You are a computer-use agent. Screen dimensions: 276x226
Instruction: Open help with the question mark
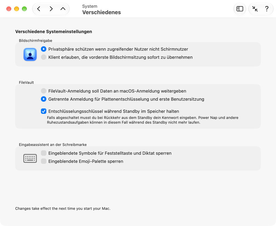click(267, 9)
